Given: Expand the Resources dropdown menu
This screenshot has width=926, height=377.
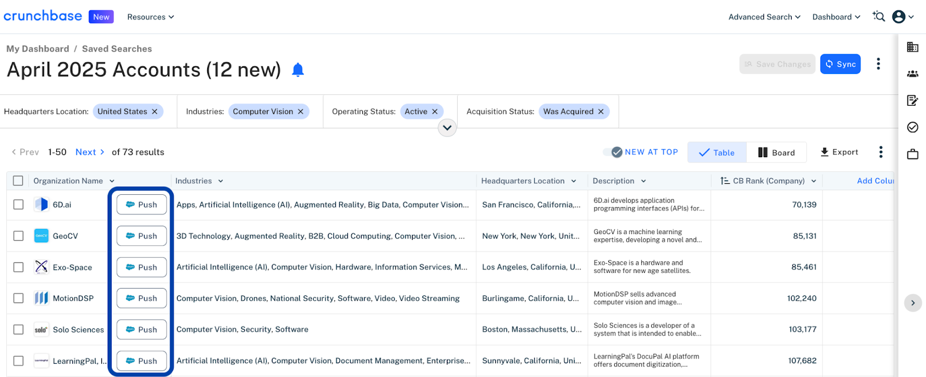Looking at the screenshot, I should click(150, 17).
